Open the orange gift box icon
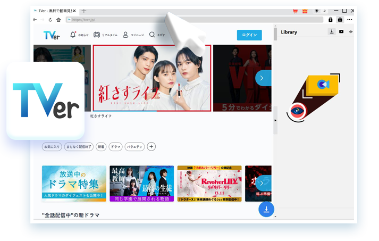The image size is (379, 241). tap(305, 11)
